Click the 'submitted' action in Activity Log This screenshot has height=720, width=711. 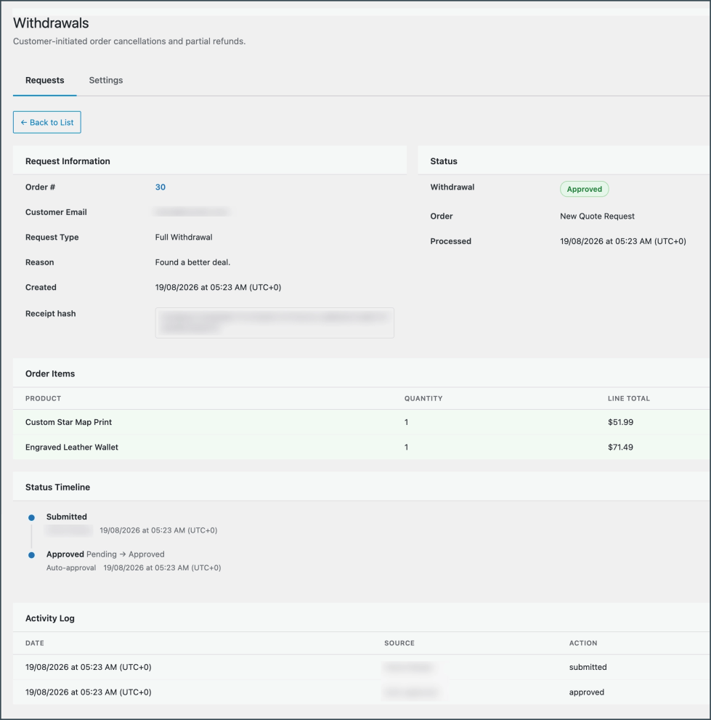588,667
